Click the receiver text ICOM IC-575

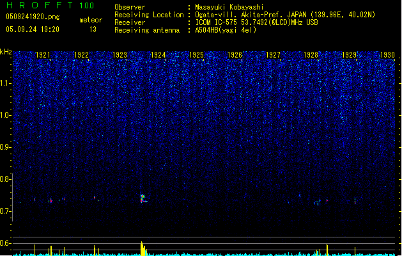(217, 22)
